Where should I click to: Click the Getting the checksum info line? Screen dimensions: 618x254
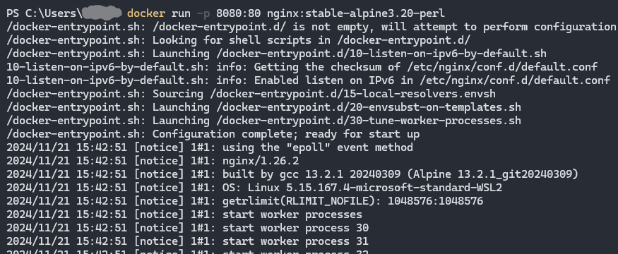point(302,67)
